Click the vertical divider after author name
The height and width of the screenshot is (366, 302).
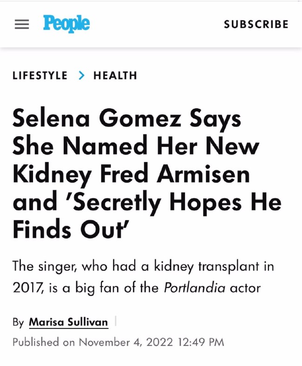coord(116,321)
